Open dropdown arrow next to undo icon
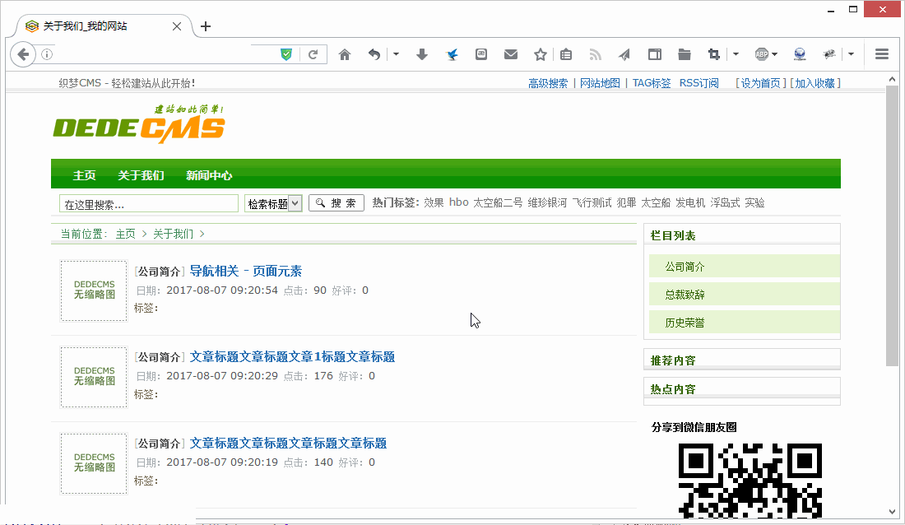Image resolution: width=905 pixels, height=525 pixels. [x=396, y=54]
